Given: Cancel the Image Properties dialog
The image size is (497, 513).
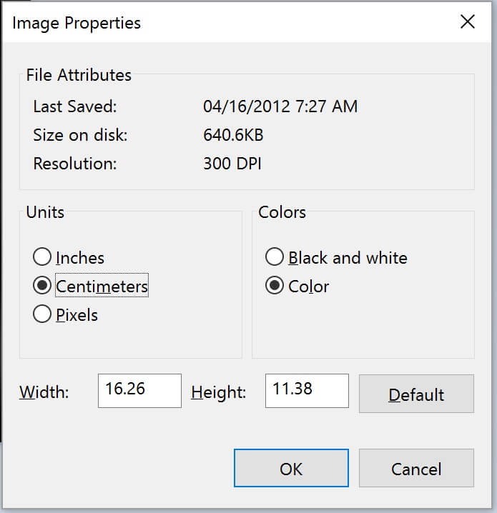Looking at the screenshot, I should (x=416, y=469).
